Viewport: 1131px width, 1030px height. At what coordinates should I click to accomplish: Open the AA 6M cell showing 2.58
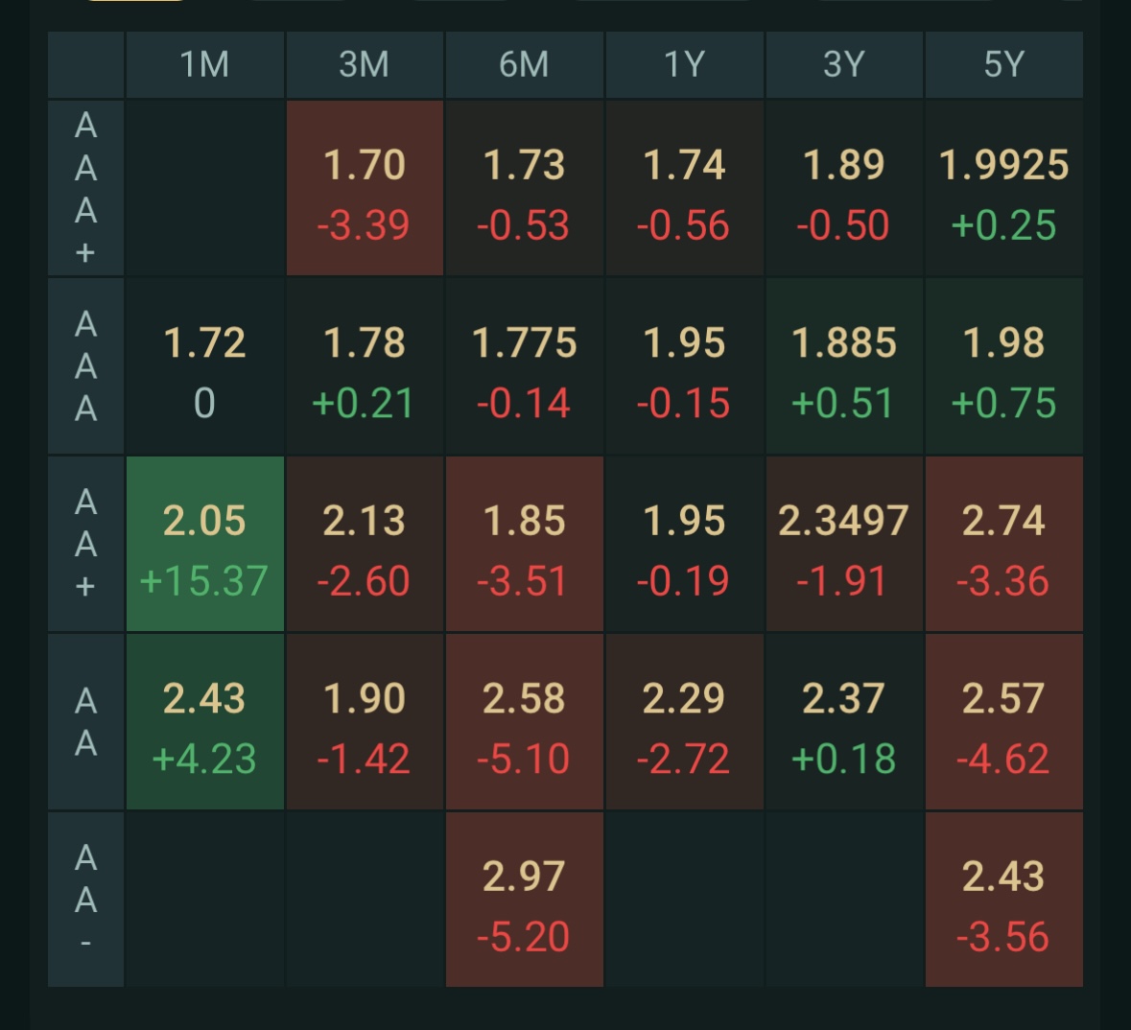(524, 721)
